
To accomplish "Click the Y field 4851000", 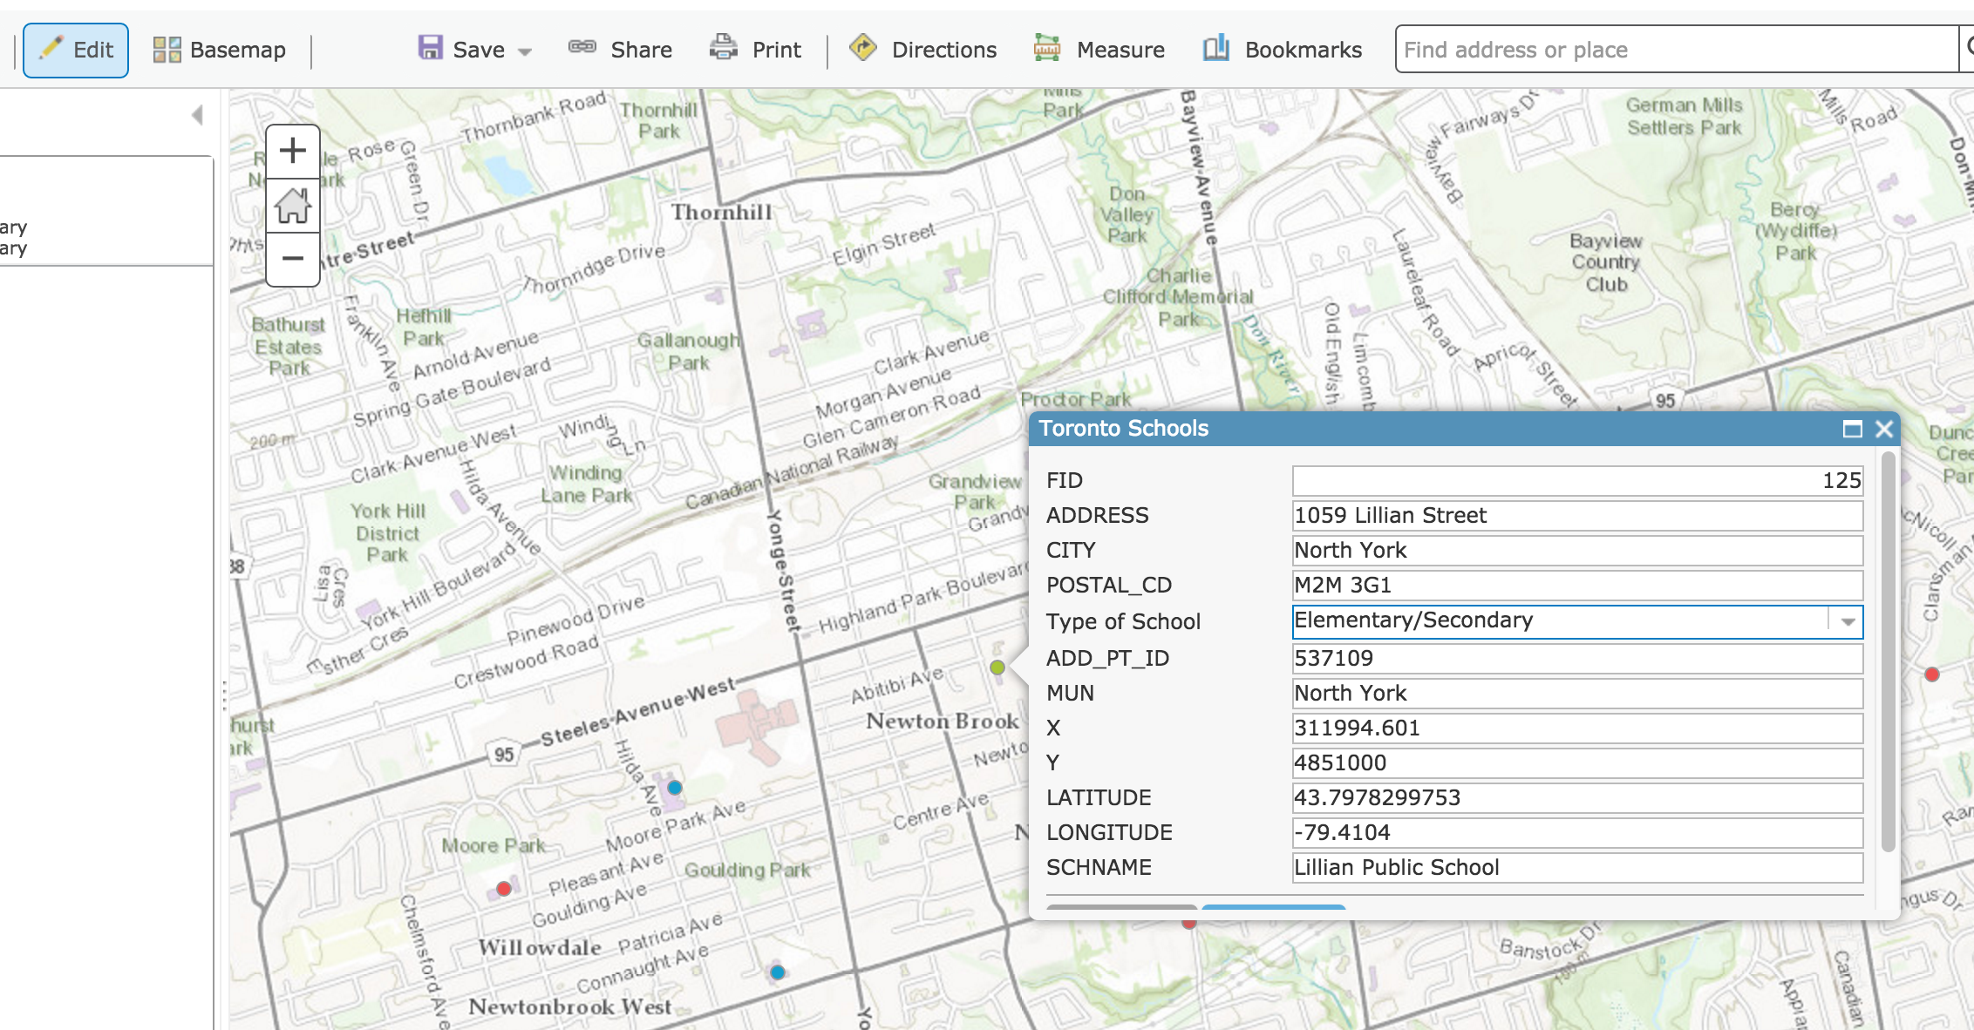I will pyautogui.click(x=1577, y=762).
